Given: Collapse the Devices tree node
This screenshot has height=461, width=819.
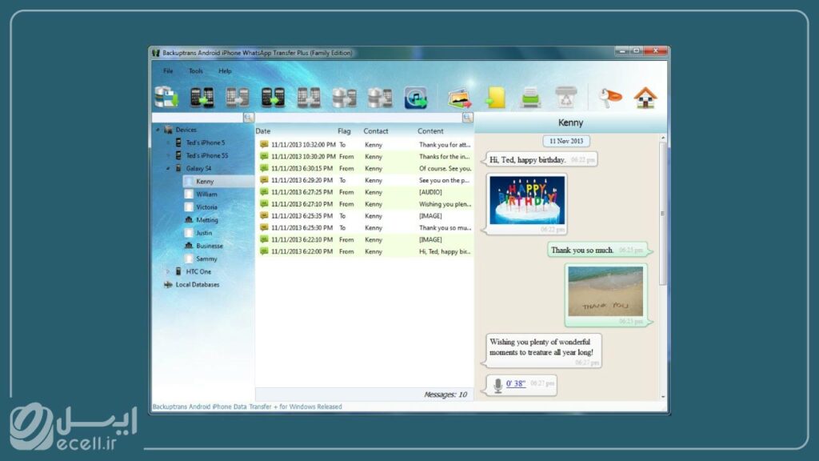Looking at the screenshot, I should pyautogui.click(x=158, y=130).
